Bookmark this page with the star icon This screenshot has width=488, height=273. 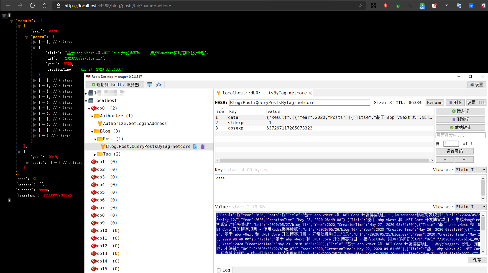pyautogui.click(x=360, y=6)
